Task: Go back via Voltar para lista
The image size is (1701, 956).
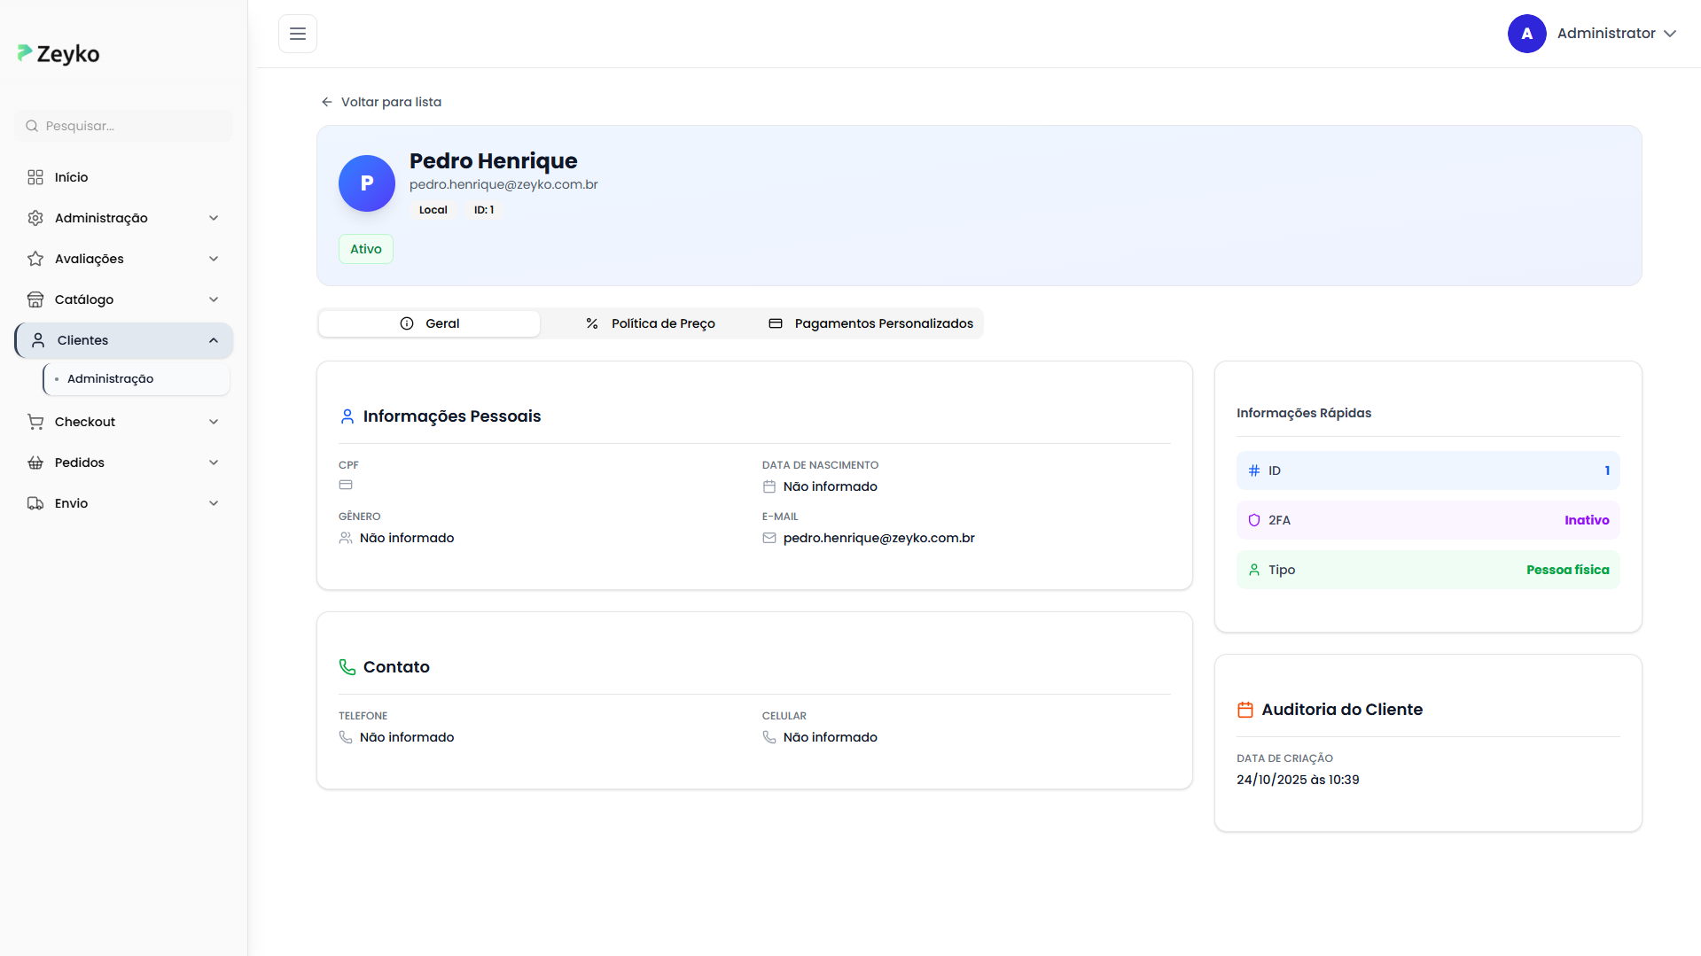Action: [x=381, y=102]
